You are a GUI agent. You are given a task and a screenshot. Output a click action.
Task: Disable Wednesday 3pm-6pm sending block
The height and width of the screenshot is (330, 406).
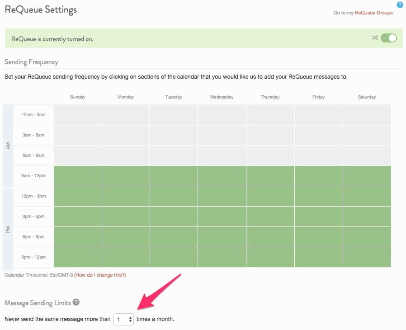[222, 216]
